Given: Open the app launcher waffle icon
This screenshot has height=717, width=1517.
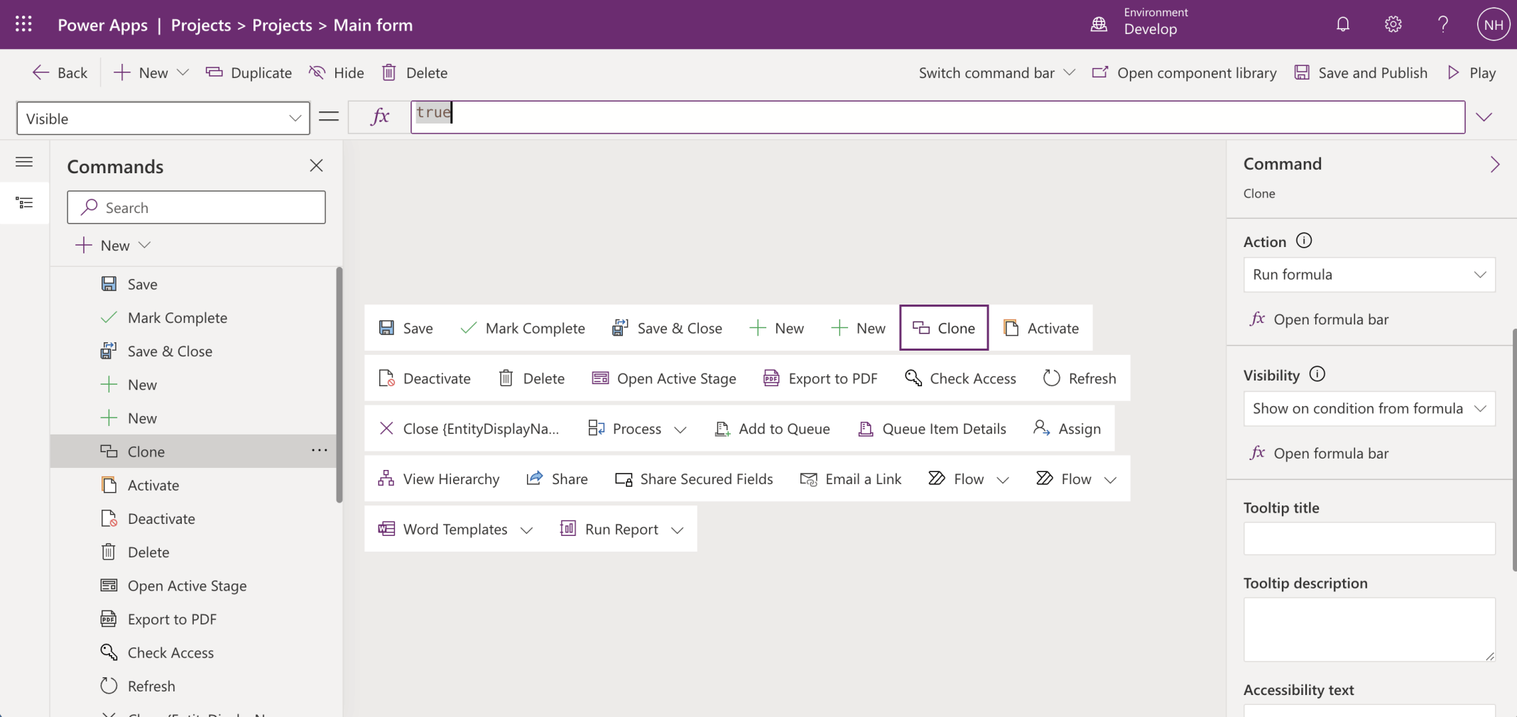Looking at the screenshot, I should click(23, 25).
